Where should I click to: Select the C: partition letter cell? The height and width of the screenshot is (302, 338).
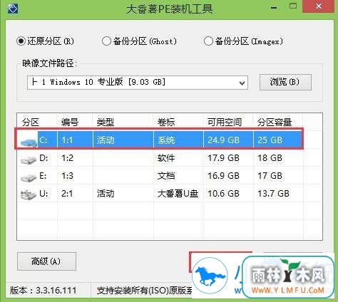[x=43, y=140]
